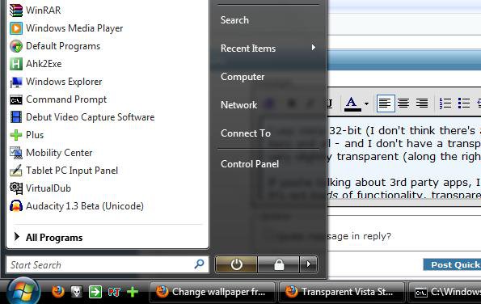Click the text starting "32-bit (I don't think" in editor
Image resolution: width=481 pixels, height=304 pixels.
coord(405,131)
